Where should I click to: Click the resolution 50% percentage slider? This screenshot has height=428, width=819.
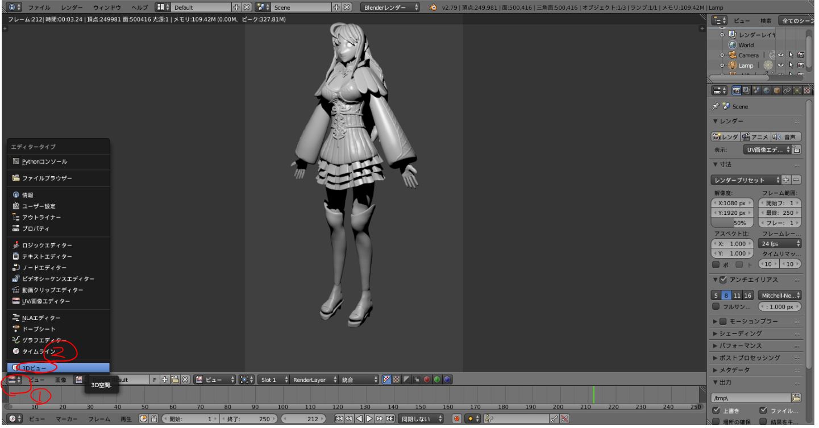tap(733, 223)
